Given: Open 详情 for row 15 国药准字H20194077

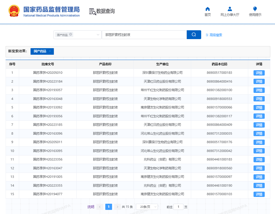Looking at the screenshot, I should [x=259, y=194].
